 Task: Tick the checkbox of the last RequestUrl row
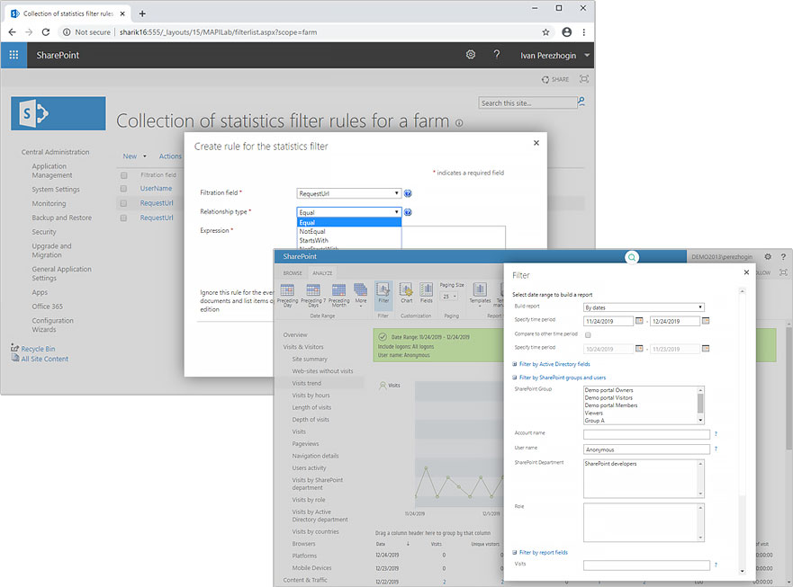(x=123, y=218)
